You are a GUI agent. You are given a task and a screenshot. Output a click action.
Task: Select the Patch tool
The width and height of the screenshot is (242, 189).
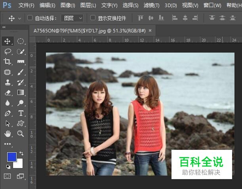point(7,72)
